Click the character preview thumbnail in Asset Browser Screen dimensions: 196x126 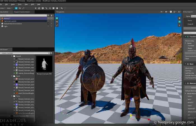point(44,64)
